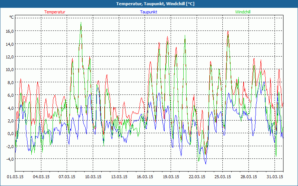The image size is (298, 186).
Task: Click the 25.03.15 date label
Action: coord(222,177)
